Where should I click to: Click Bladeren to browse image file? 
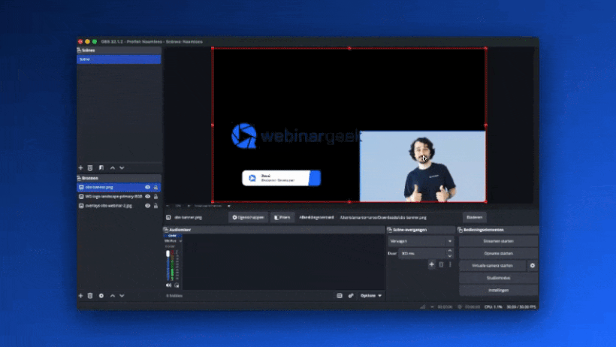(474, 217)
